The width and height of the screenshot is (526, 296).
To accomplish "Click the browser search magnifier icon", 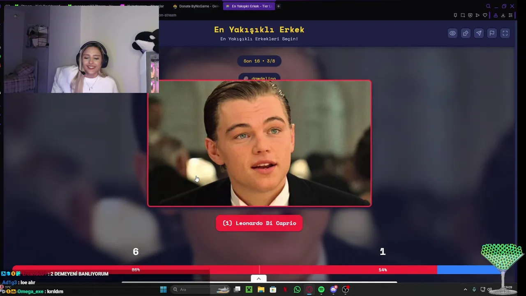I will (x=488, y=6).
